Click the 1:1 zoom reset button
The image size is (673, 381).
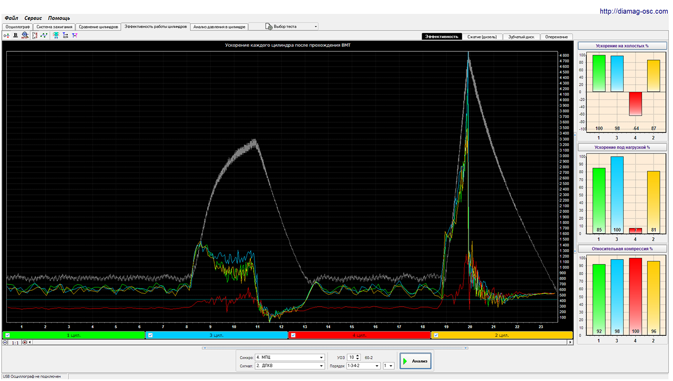click(x=15, y=342)
